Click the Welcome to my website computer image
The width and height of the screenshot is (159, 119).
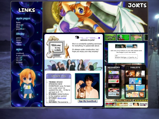58,47
